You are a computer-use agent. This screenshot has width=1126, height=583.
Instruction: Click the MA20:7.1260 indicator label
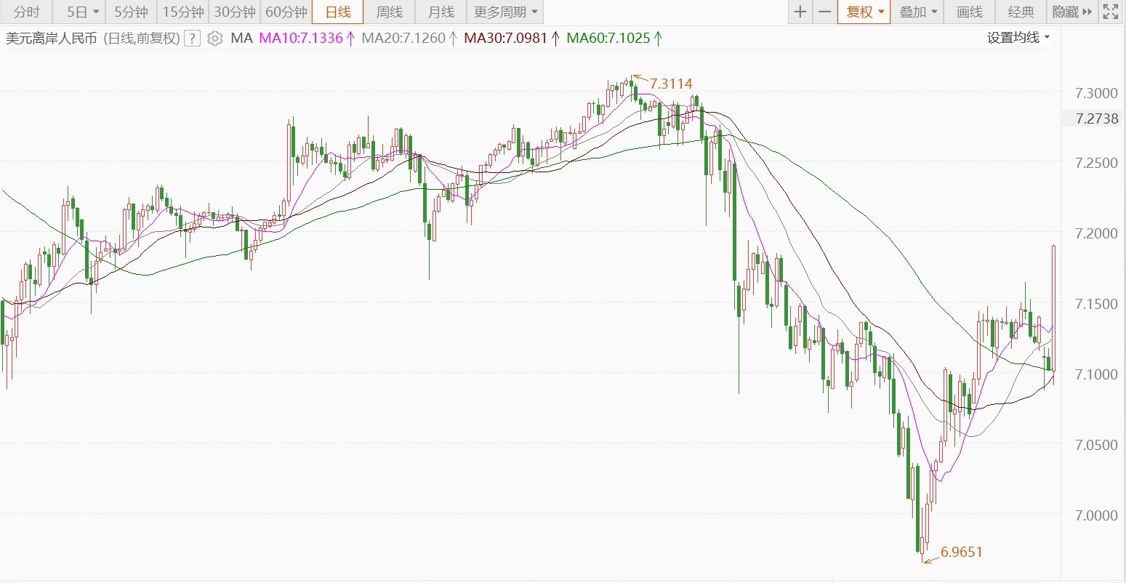click(x=409, y=39)
